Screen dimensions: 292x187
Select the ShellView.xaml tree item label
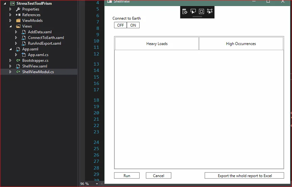(x=35, y=66)
